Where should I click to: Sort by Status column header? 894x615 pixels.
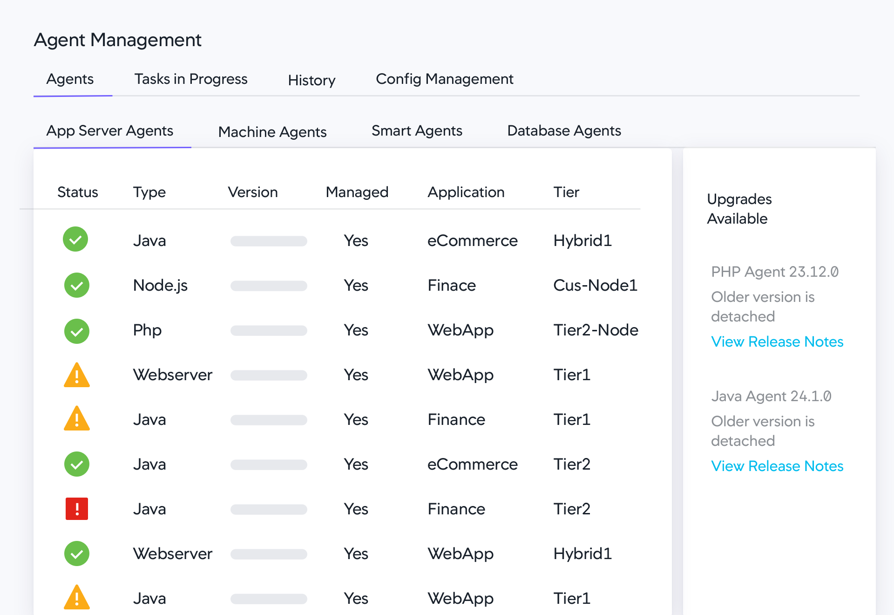[78, 192]
